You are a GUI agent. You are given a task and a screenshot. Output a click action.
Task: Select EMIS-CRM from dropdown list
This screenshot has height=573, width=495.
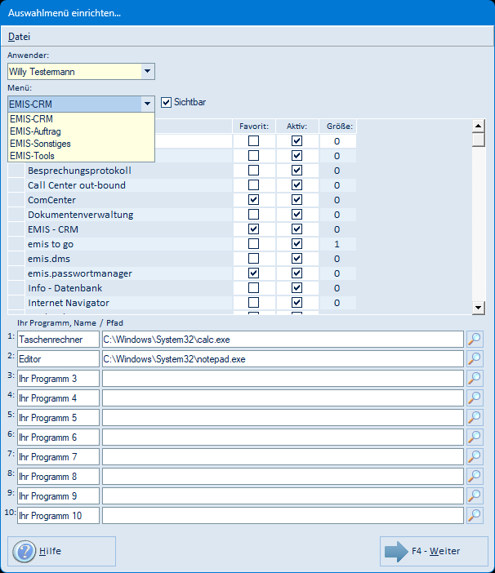click(x=81, y=119)
